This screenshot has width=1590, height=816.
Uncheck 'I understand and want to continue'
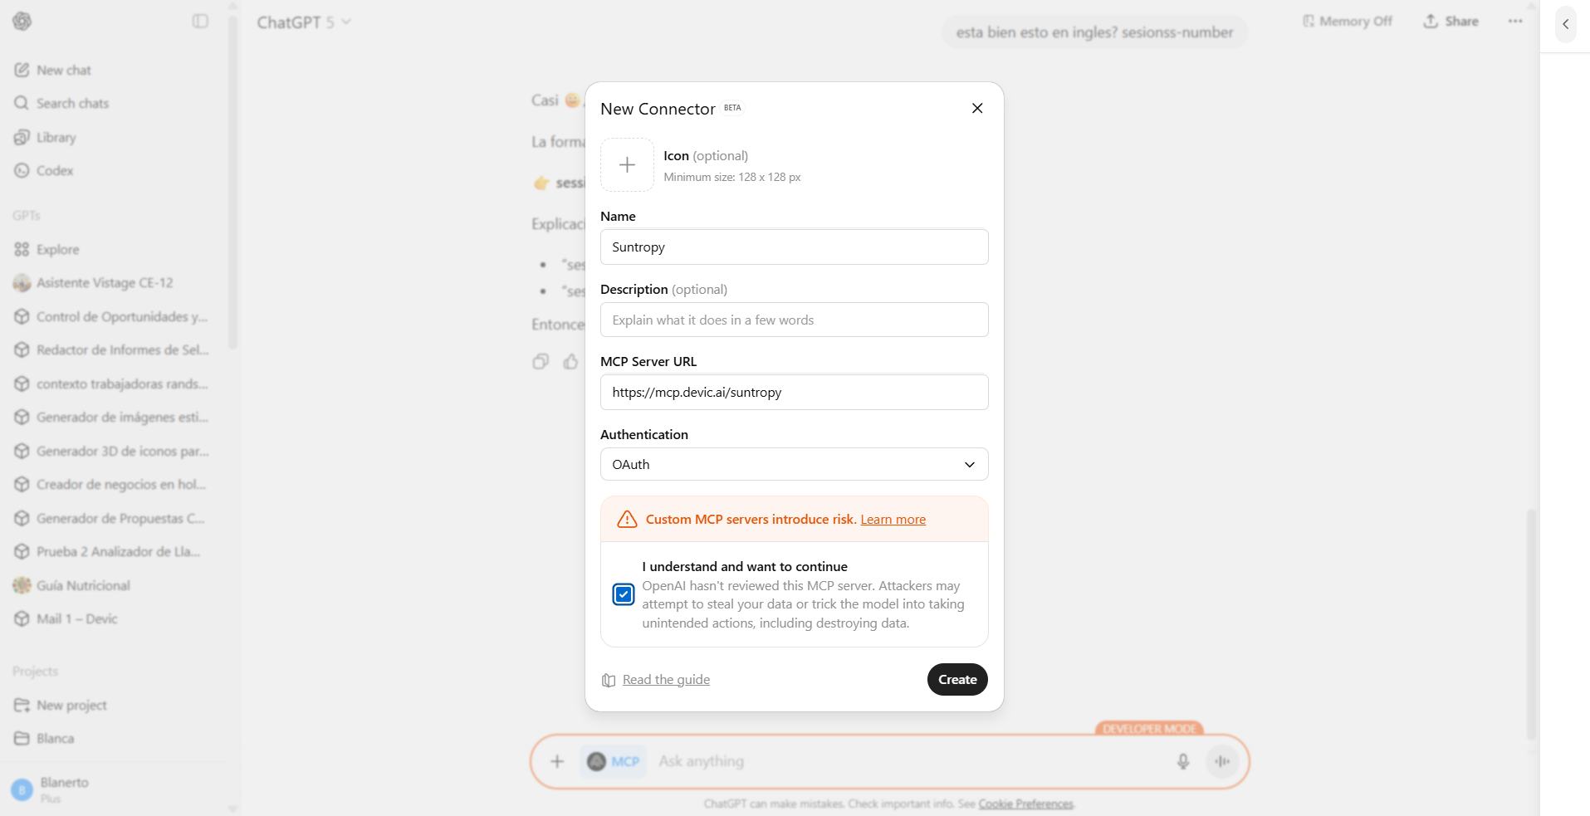[623, 594]
